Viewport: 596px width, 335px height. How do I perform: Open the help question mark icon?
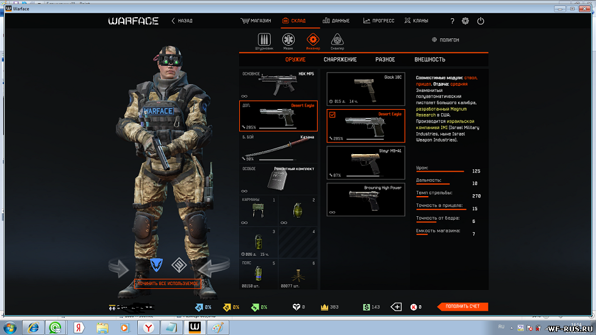click(x=452, y=21)
